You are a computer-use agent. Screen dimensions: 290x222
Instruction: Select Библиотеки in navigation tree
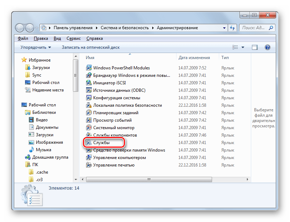click(x=44, y=112)
